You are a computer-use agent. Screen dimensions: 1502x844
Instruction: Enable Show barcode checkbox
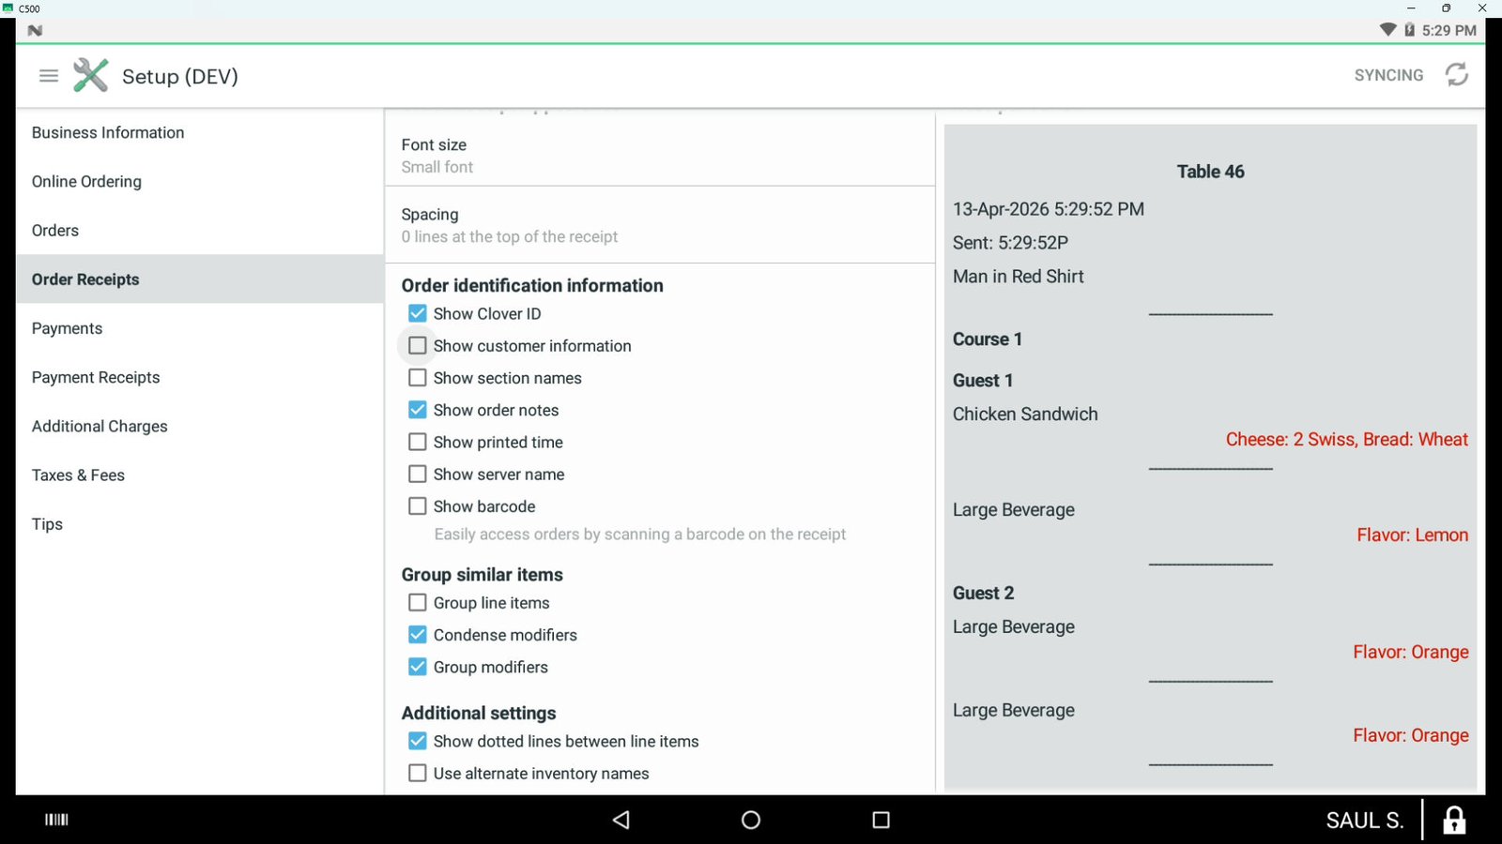click(x=418, y=506)
